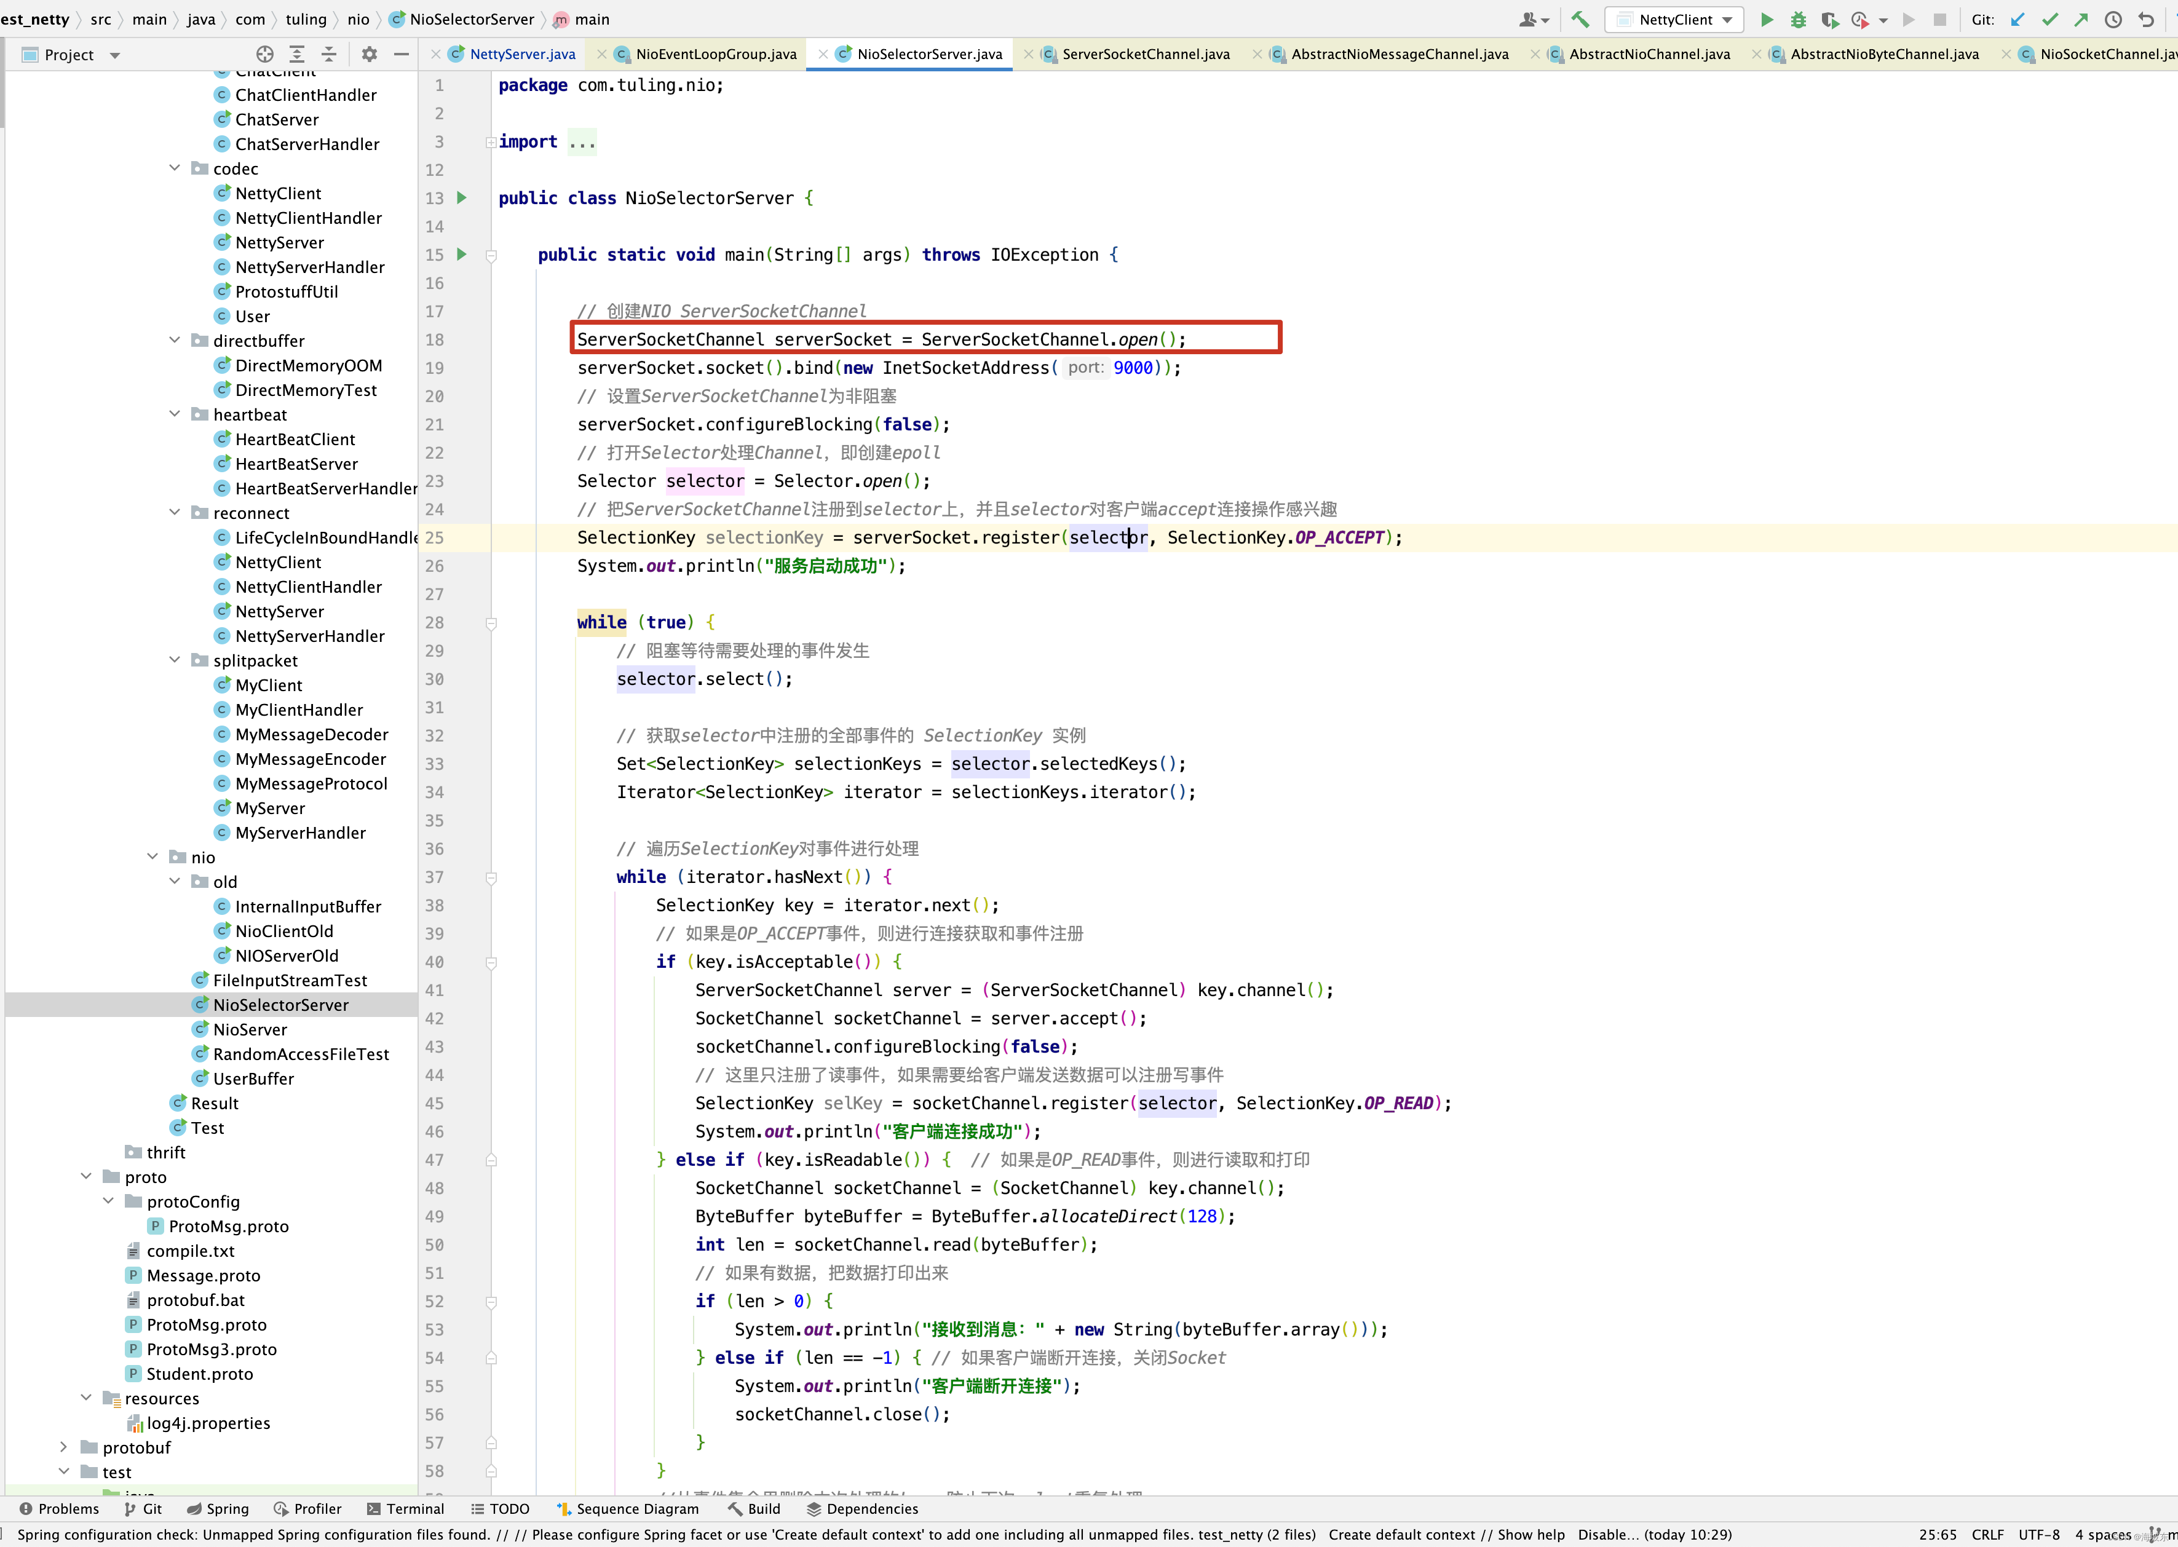Select NioServer class in tree

(x=250, y=1030)
